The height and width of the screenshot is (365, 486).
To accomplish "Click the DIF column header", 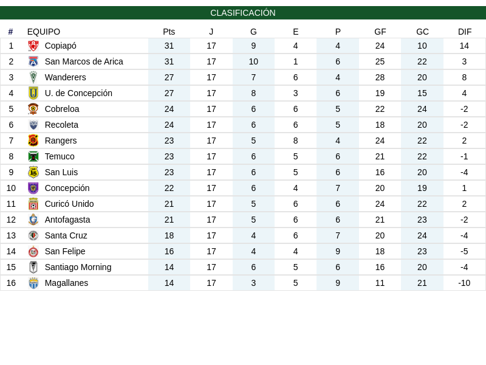I will pyautogui.click(x=465, y=32).
